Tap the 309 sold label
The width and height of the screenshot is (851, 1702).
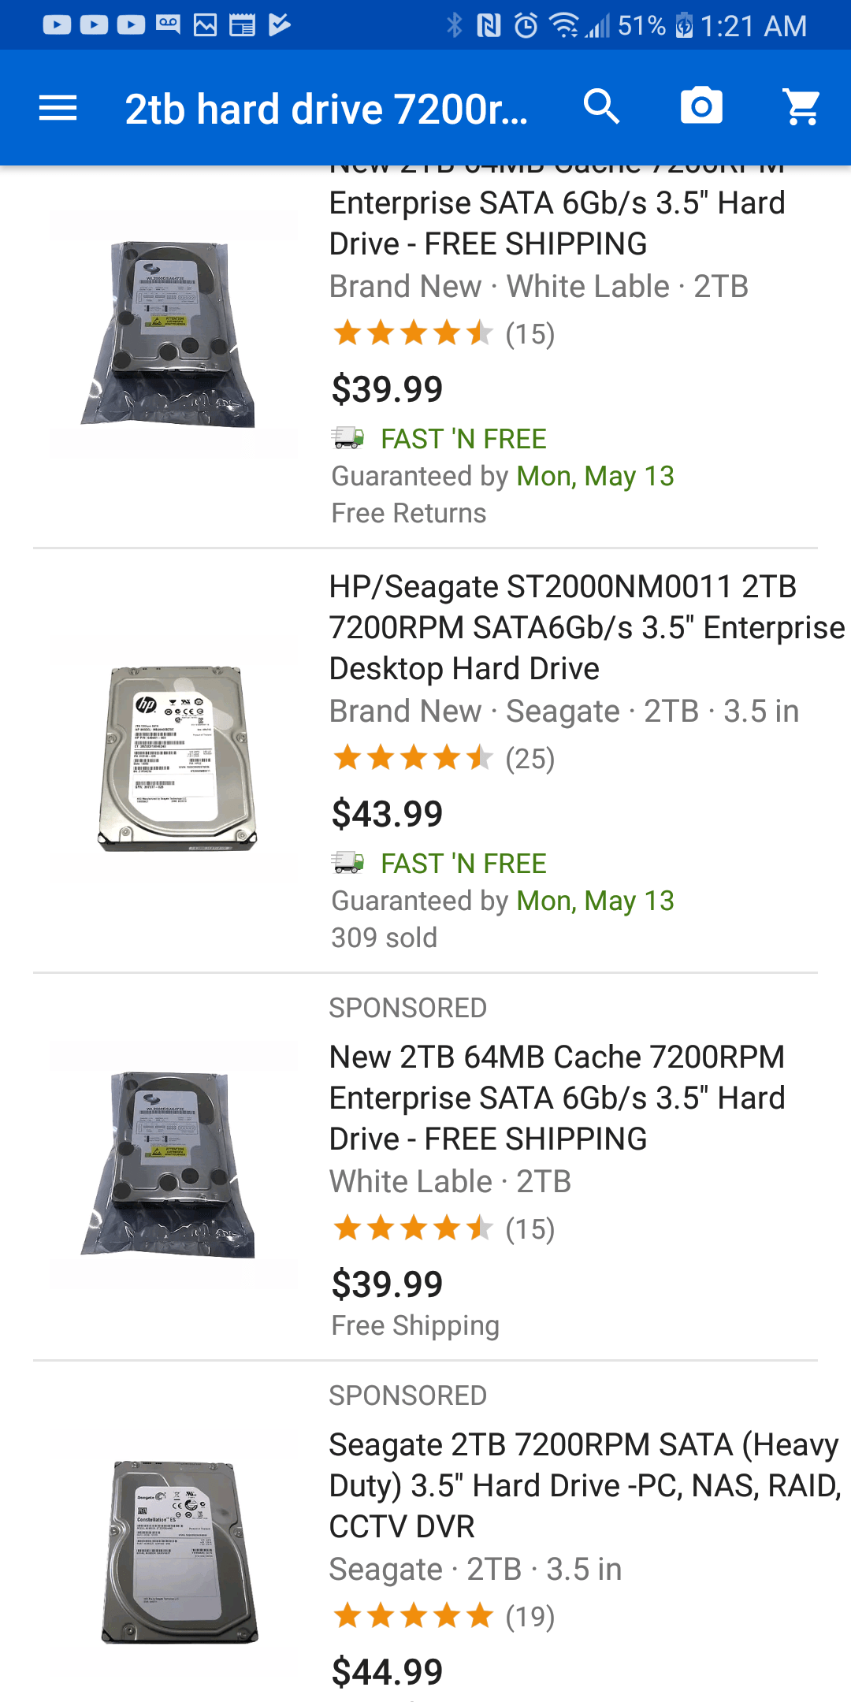[x=383, y=937]
